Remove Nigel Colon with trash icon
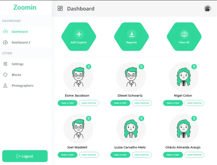Image resolution: width=217 pixels, height=165 pixels. pos(194,67)
